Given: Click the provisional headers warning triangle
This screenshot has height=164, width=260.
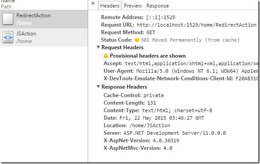Looking at the screenshot, I should coord(105,55).
